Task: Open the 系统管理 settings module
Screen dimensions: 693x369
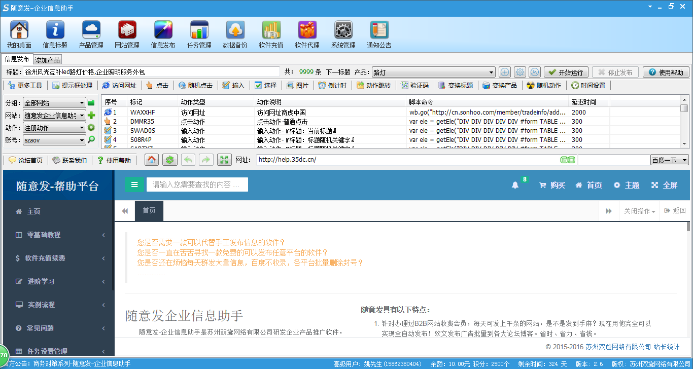Action: point(342,33)
